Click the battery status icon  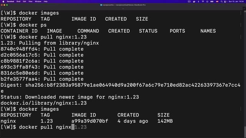(212, 2)
